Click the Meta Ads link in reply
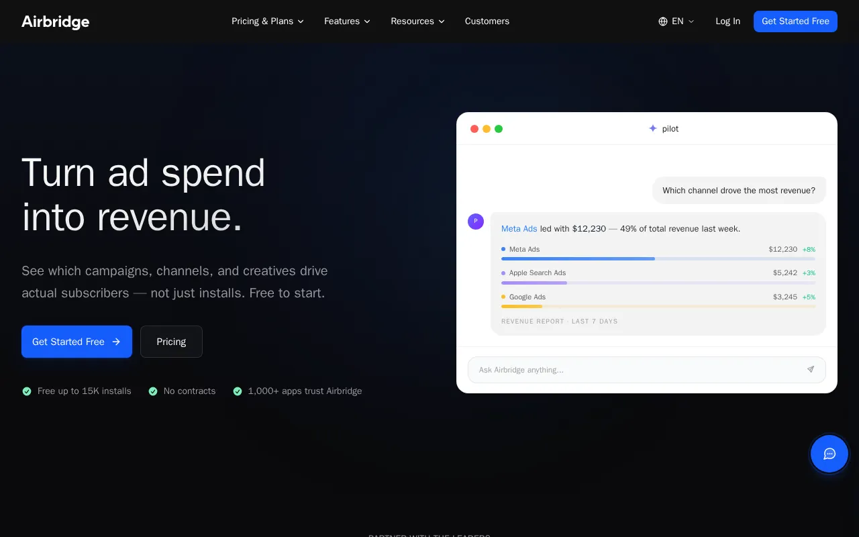Viewport: 859px width, 537px height. (x=519, y=229)
